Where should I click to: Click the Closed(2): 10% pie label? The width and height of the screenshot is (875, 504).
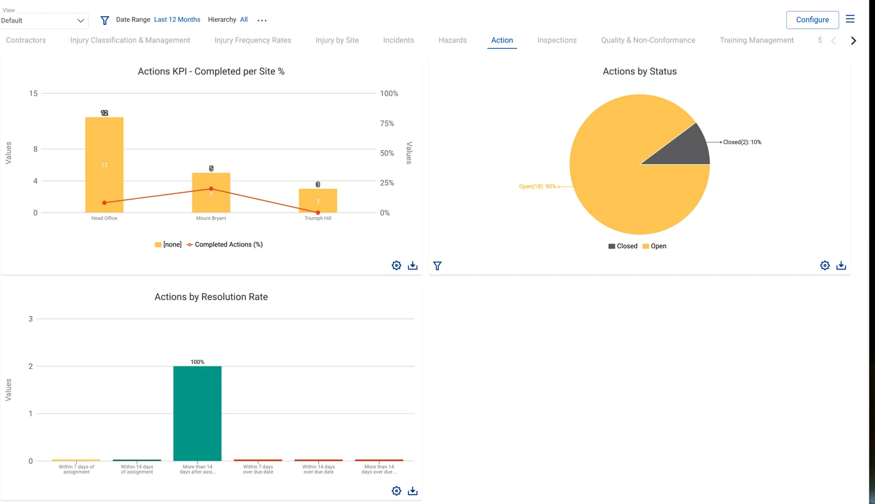pyautogui.click(x=742, y=142)
